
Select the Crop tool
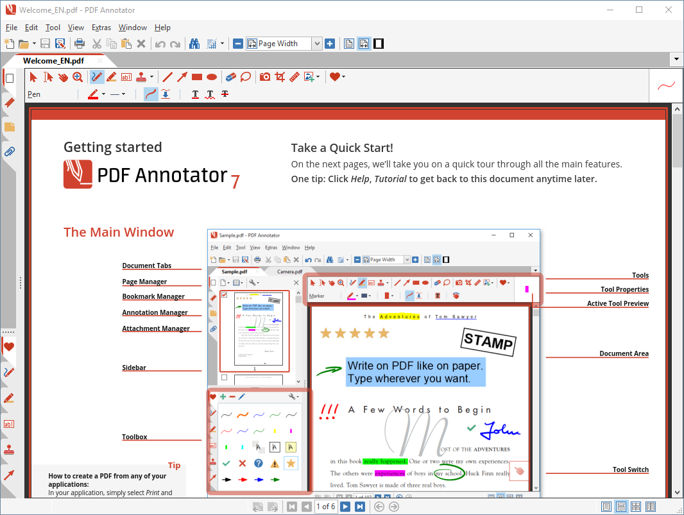click(x=280, y=77)
